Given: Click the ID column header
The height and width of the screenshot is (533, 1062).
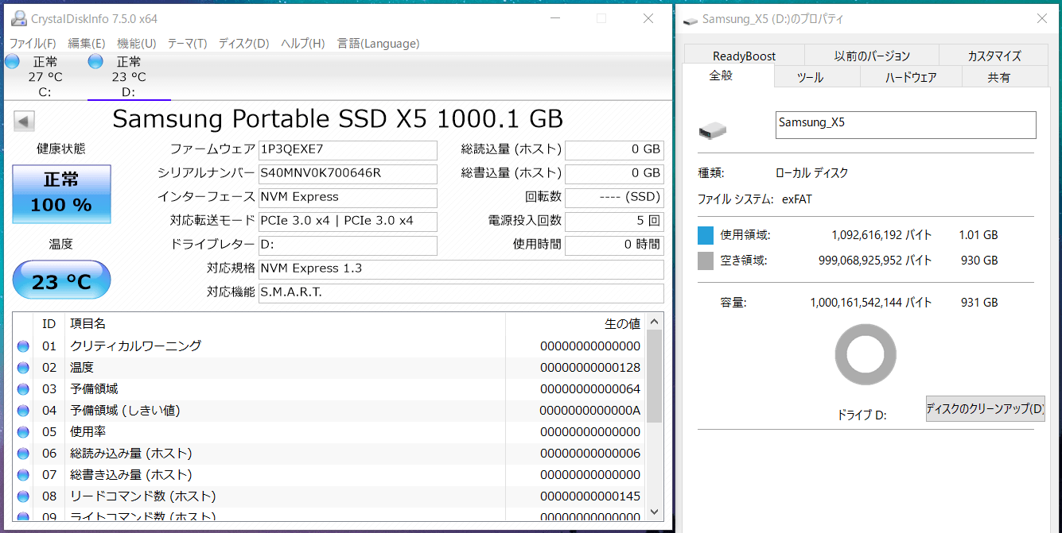Looking at the screenshot, I should (x=49, y=323).
